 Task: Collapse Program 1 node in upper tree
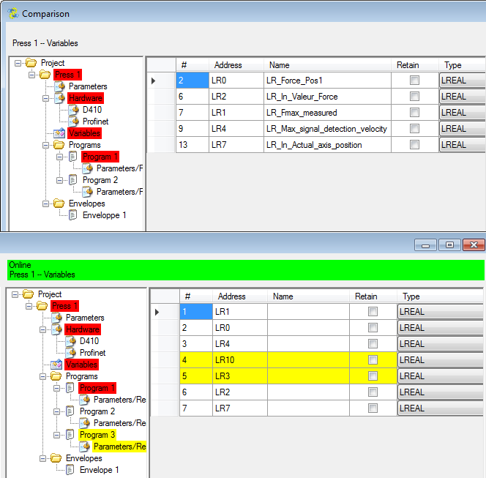59,157
